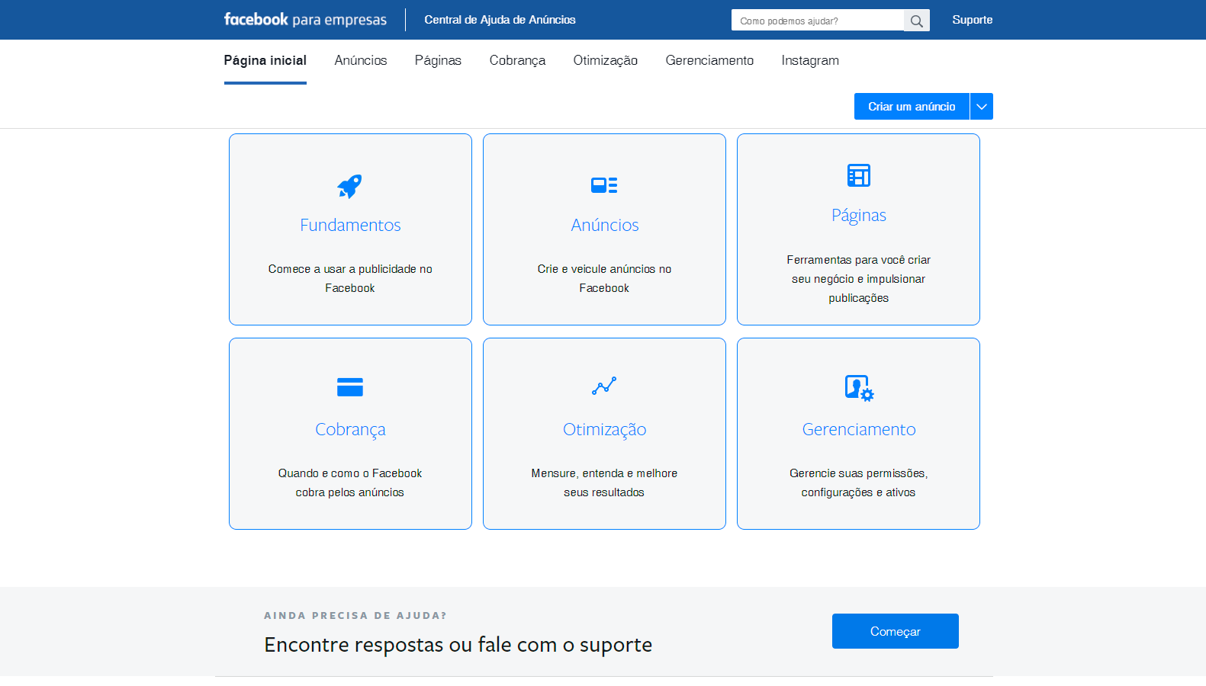Click 'Gerencie suas permissões' description text
The image size is (1206, 686).
(859, 482)
